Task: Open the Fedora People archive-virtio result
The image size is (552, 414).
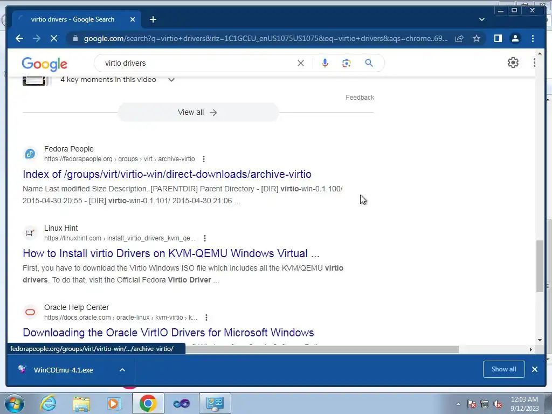Action: click(x=167, y=174)
